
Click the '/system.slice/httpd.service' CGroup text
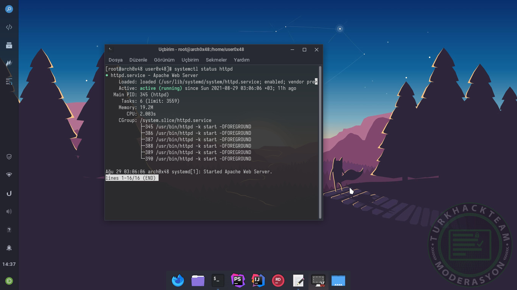[176, 120]
